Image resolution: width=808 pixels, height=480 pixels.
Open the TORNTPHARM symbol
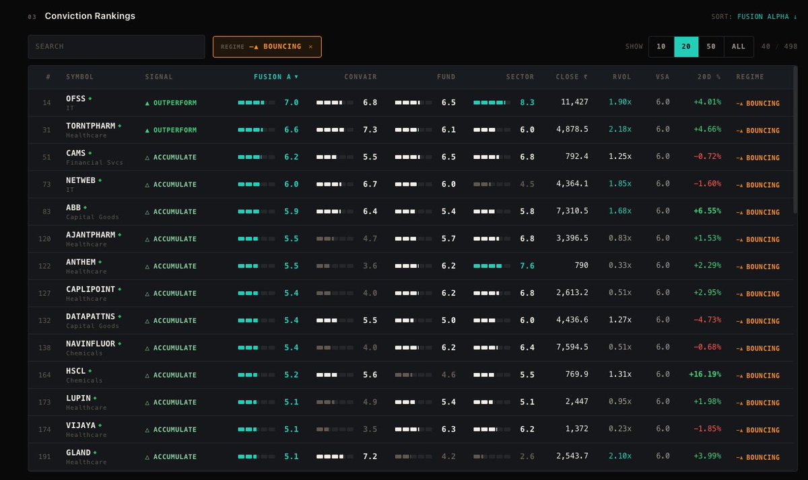tap(90, 126)
